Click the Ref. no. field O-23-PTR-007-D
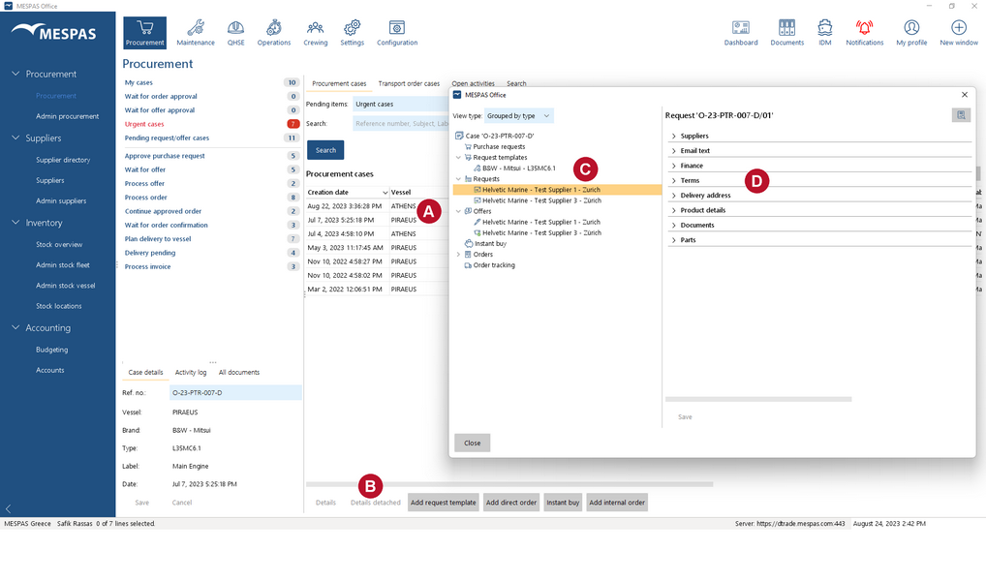986x582 pixels. tap(235, 393)
